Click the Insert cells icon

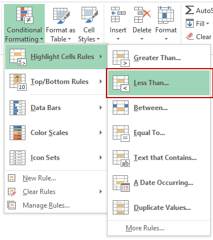pos(118,15)
